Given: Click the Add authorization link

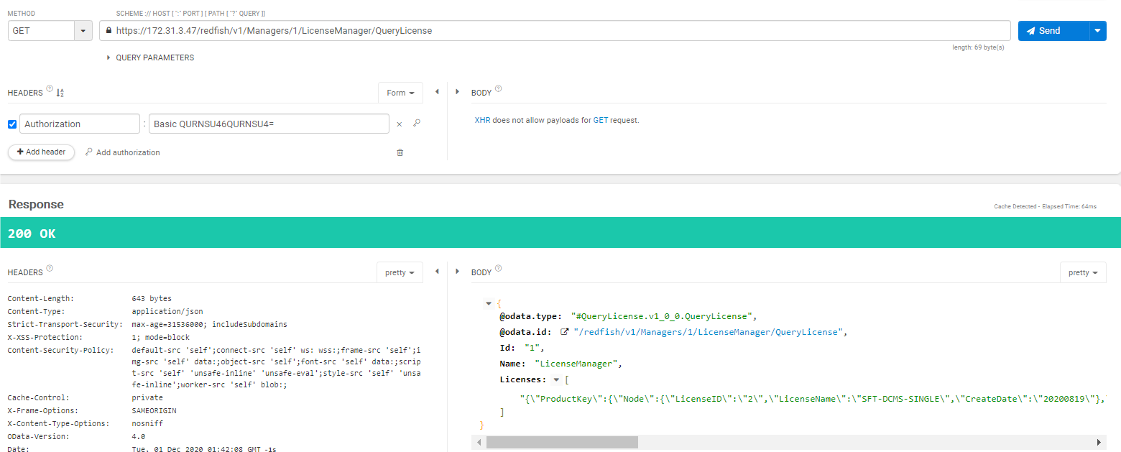Looking at the screenshot, I should pos(122,152).
